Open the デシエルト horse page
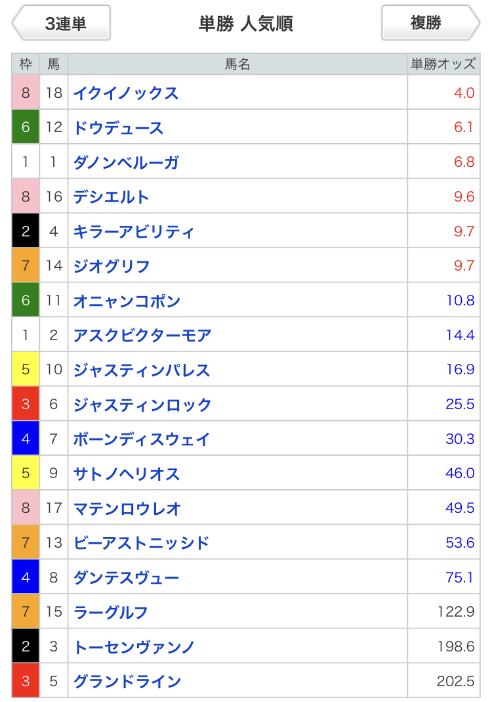 pos(111,196)
